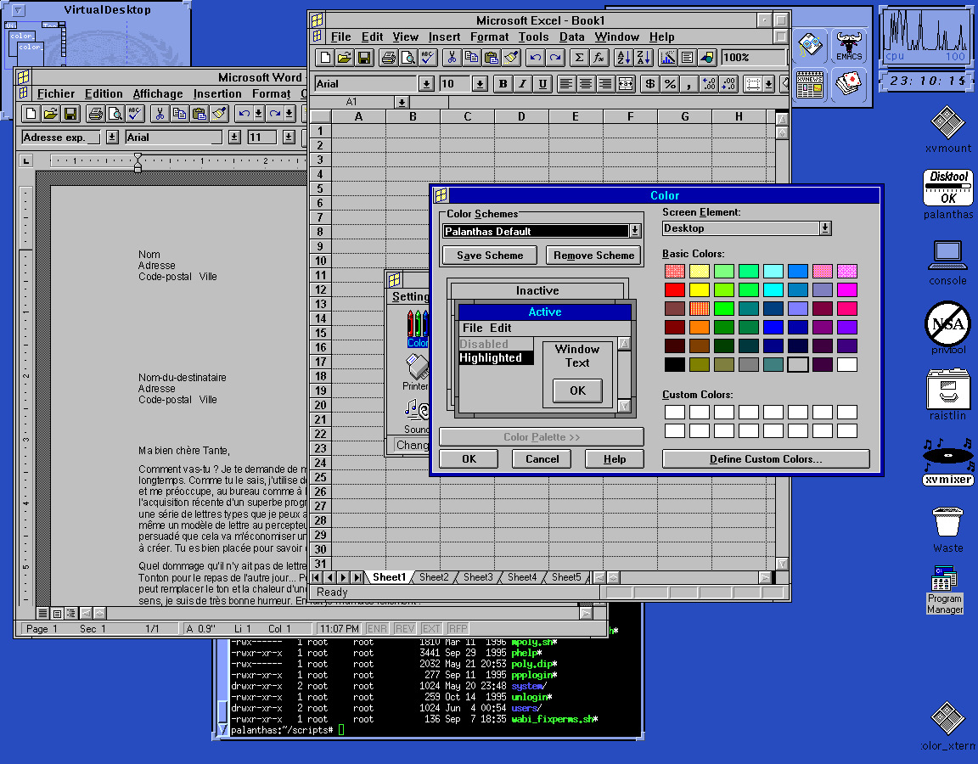Confirm the Color dialog with OK
The image size is (978, 764).
tap(469, 459)
